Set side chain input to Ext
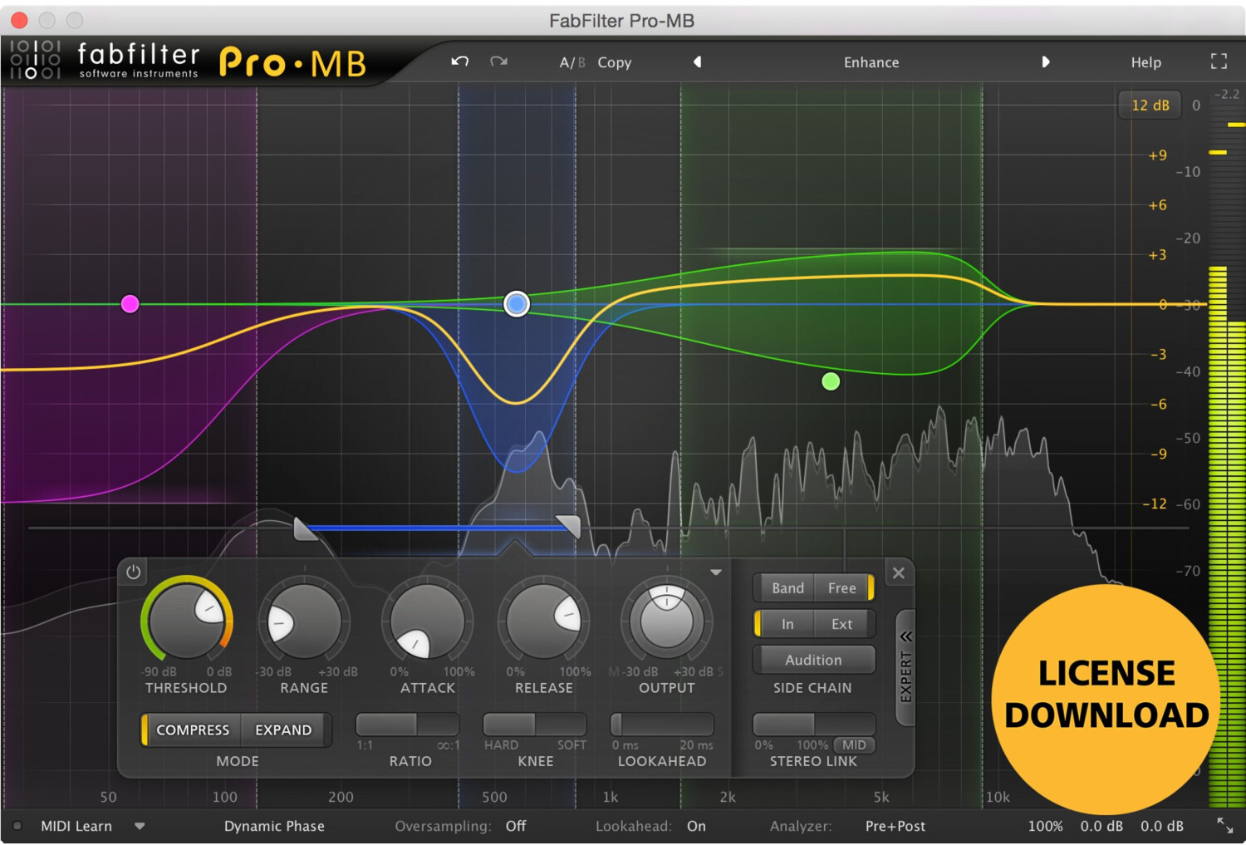This screenshot has height=845, width=1246. [841, 623]
